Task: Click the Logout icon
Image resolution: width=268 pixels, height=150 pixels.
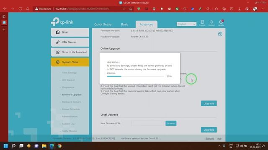Action: point(202,23)
